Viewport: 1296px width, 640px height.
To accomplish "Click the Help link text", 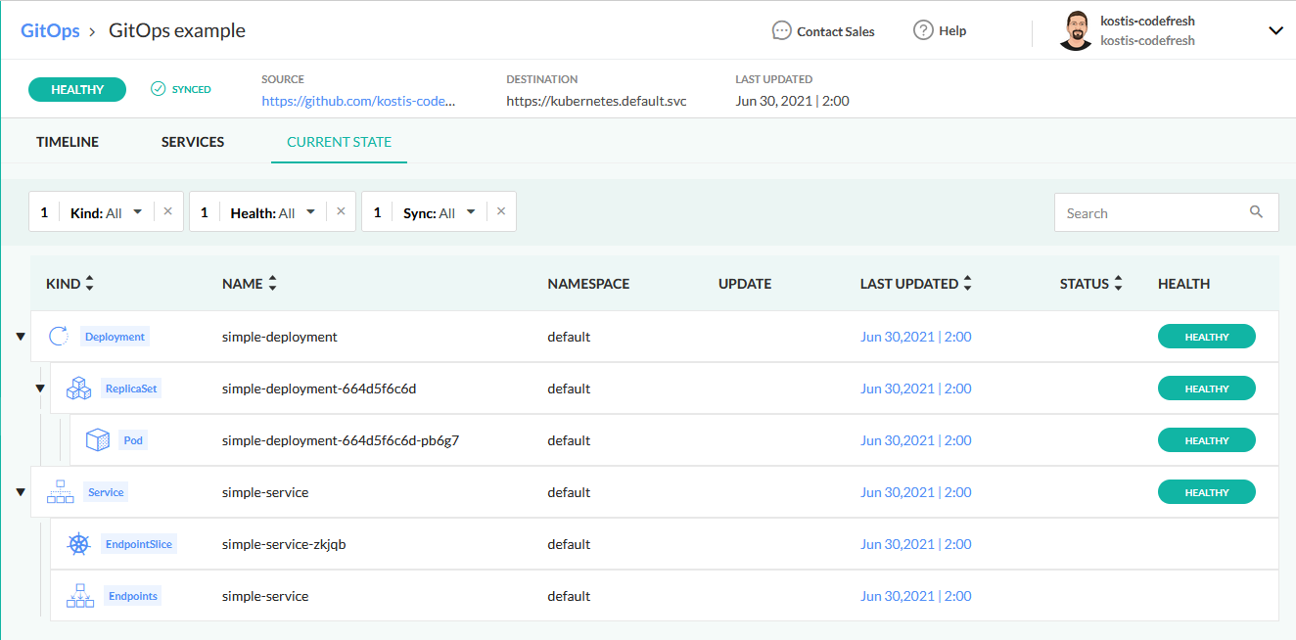I will (952, 31).
